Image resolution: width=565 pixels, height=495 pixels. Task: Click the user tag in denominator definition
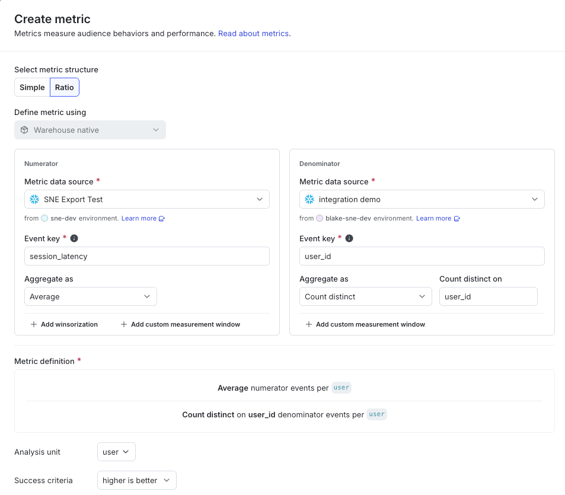tap(376, 414)
